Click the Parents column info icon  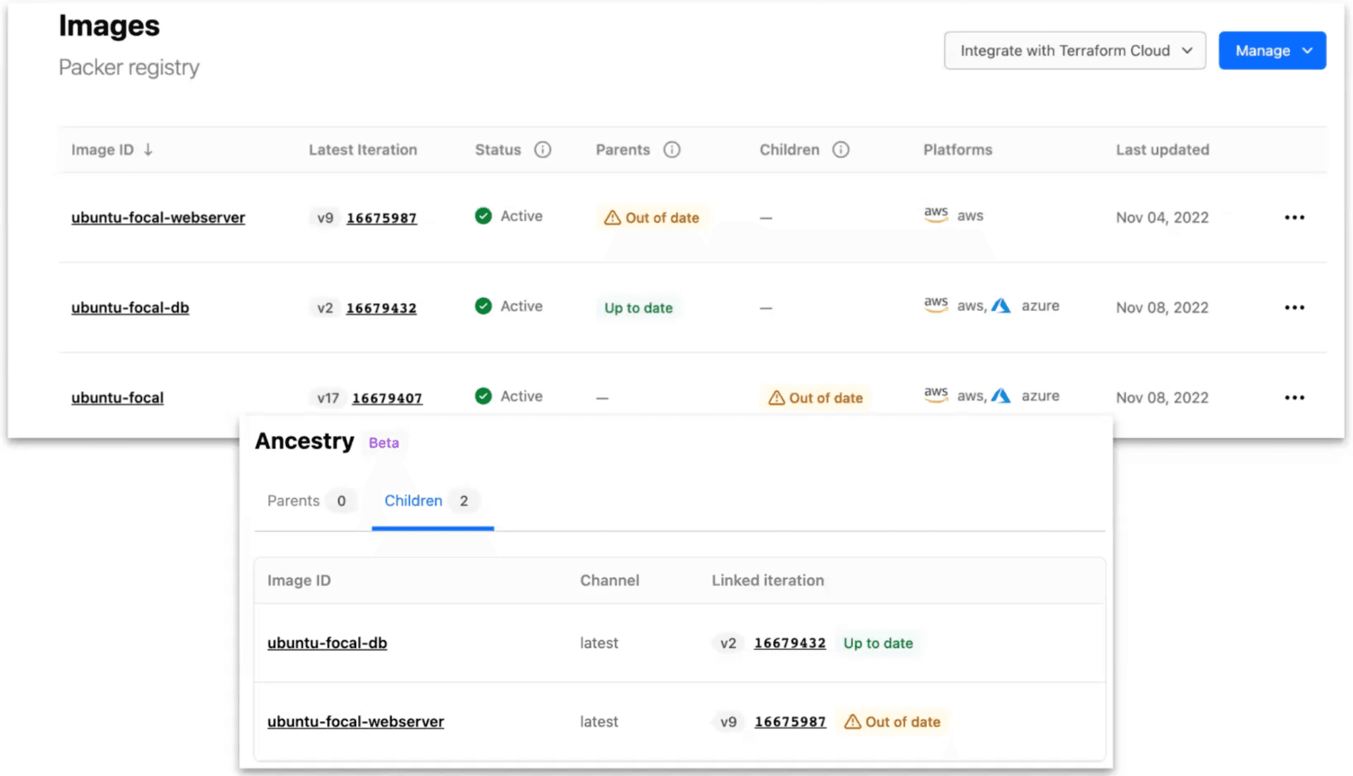point(672,150)
